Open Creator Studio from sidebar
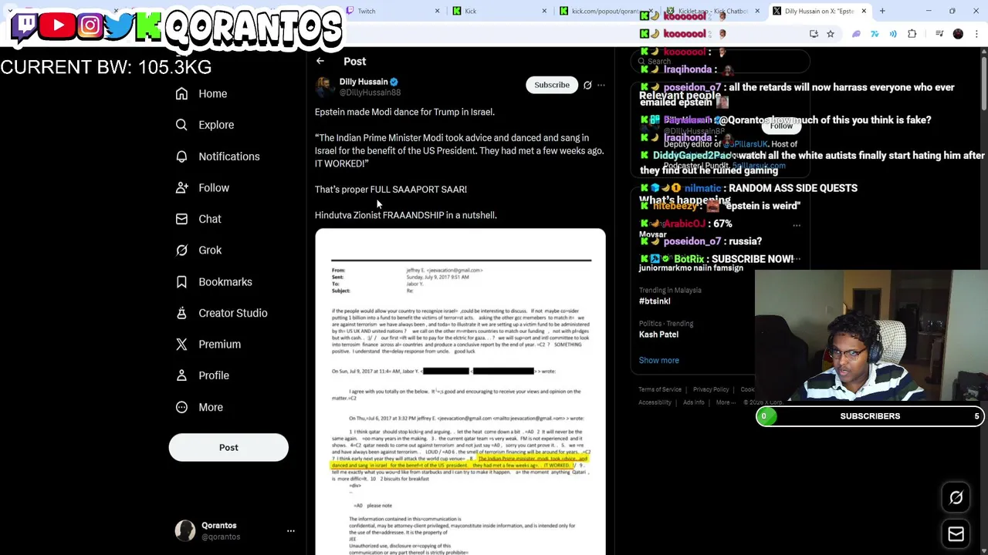The height and width of the screenshot is (555, 988). tap(222, 313)
